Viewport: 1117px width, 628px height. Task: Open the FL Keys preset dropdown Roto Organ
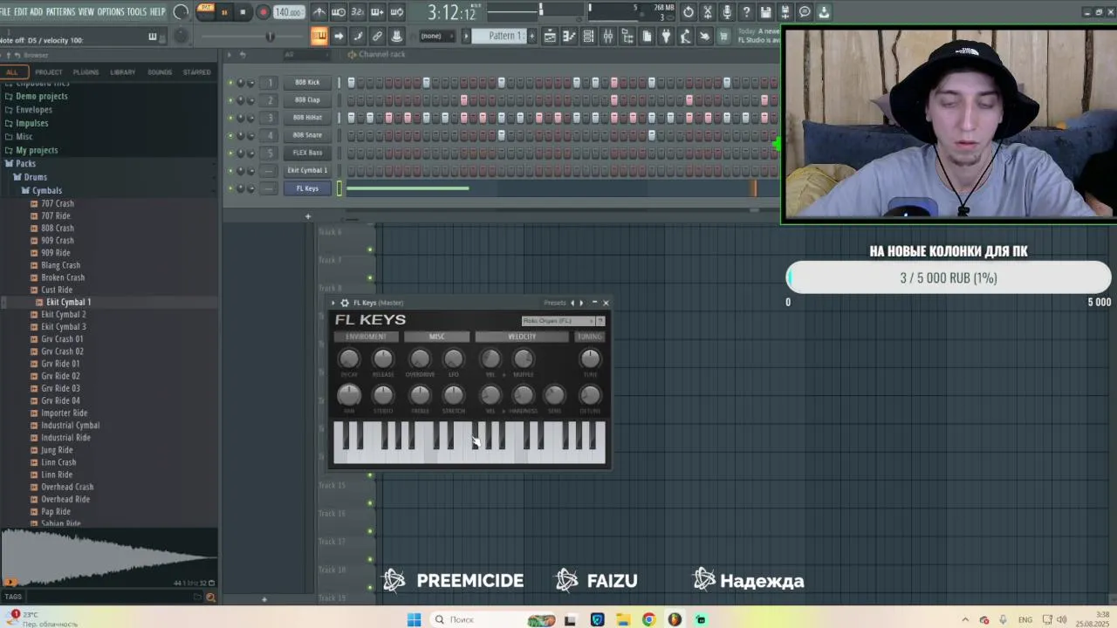pyautogui.click(x=558, y=321)
